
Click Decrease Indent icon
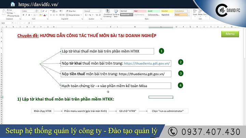60,15
